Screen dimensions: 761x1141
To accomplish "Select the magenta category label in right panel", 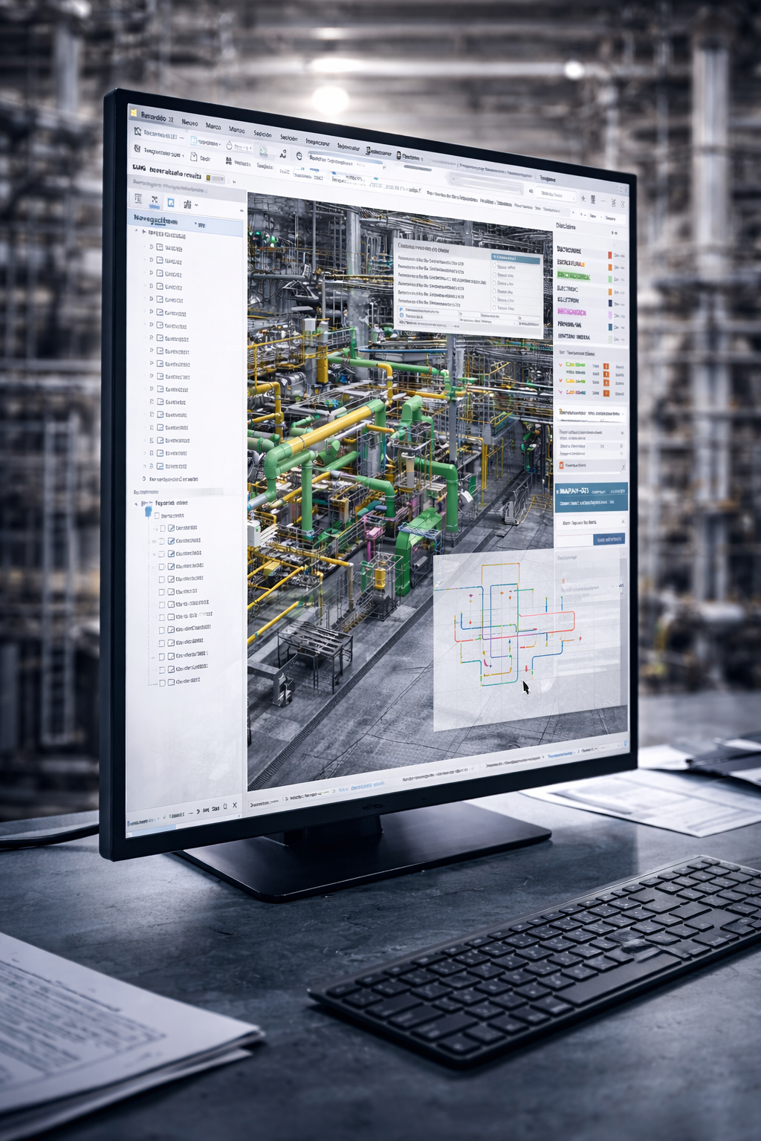I will [x=571, y=312].
